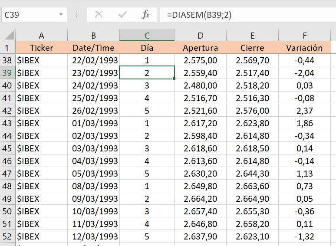The image size is (336, 246).
Task: Click the formula bar with DIASEM formula
Action: (247, 15)
